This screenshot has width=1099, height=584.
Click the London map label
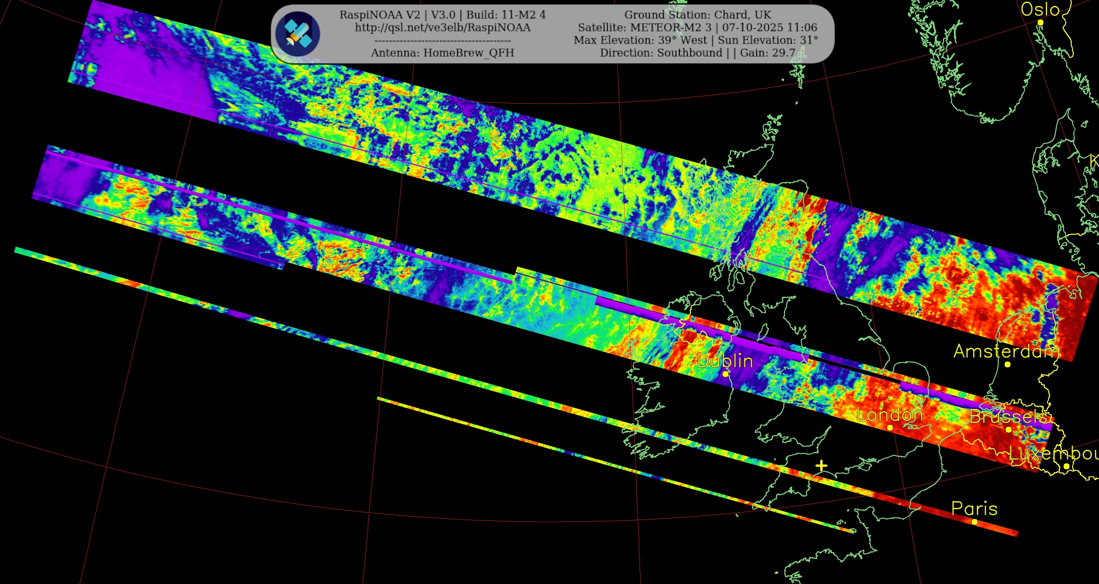[x=890, y=415]
